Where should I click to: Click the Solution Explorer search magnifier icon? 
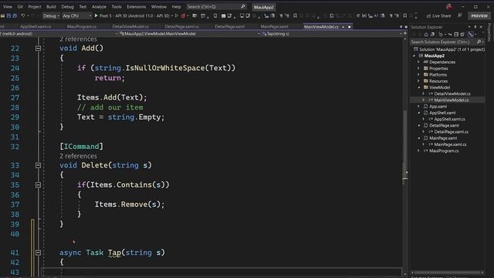coord(479,42)
